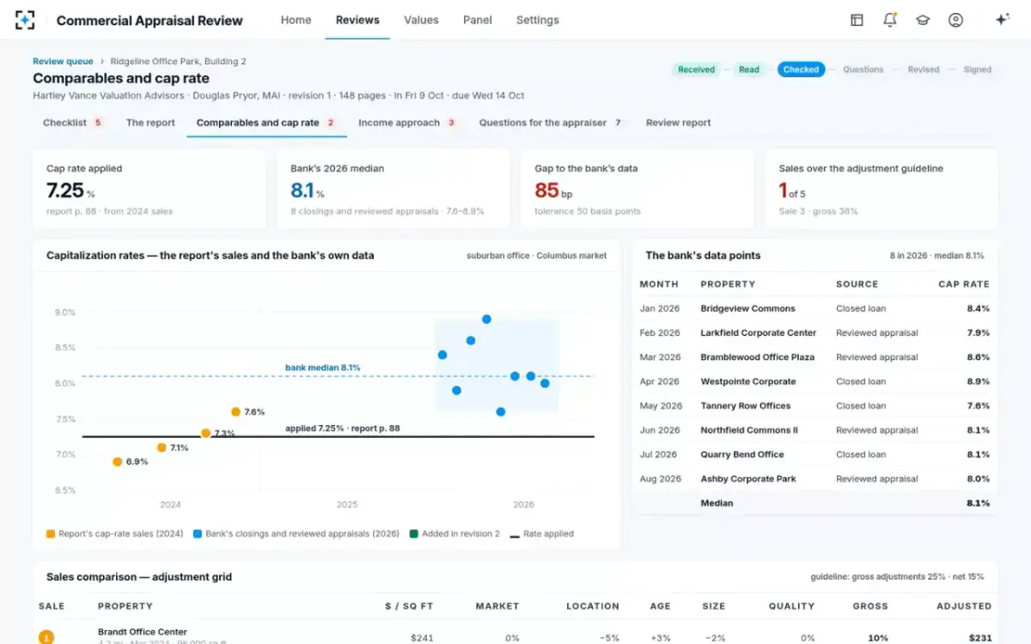Image resolution: width=1031 pixels, height=644 pixels.
Task: Click the blue Bank's closings legend swatch
Action: (x=198, y=534)
